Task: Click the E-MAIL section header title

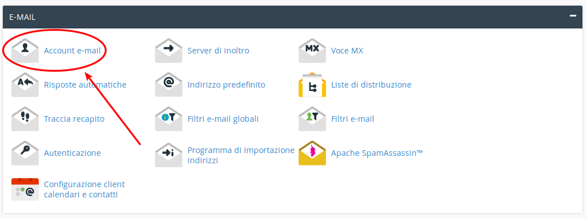Action: click(x=22, y=17)
